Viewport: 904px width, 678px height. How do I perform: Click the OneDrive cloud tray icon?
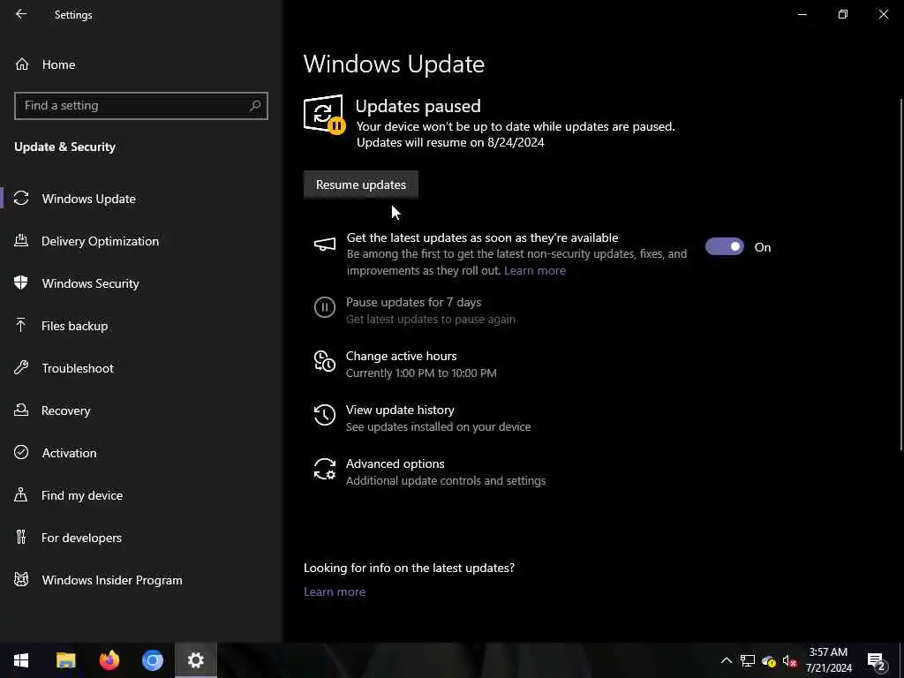point(769,660)
